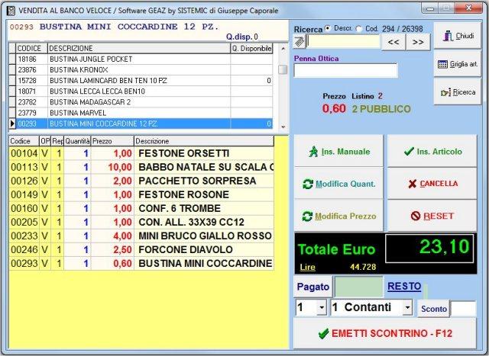This screenshot has width=489, height=356.
Task: Open the Griglia art. grid view
Action: coord(458,64)
